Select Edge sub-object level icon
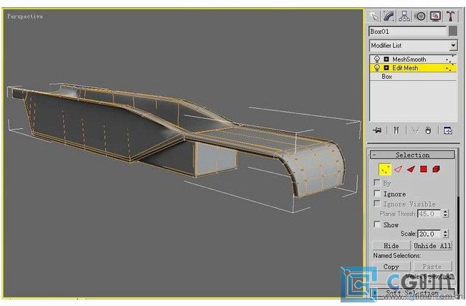Screen dimensions: 466x306 coord(398,169)
